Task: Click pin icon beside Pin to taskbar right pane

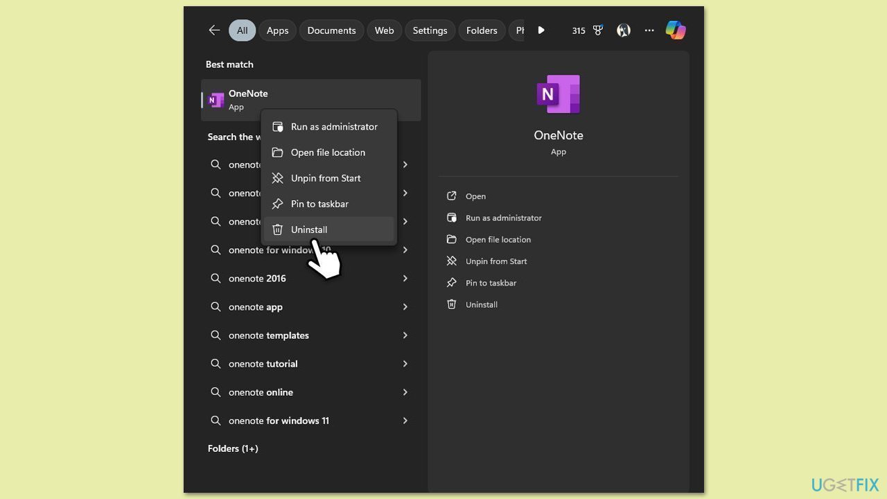Action: coord(452,283)
